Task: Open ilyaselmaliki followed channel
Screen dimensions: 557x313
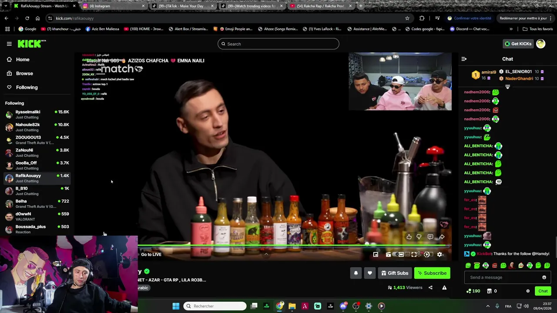Action: [37, 114]
